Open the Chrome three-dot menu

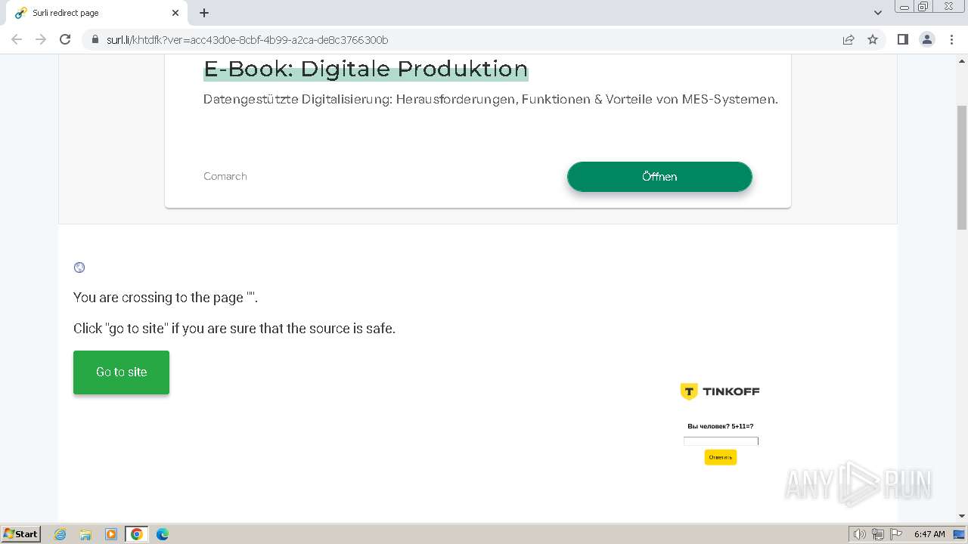click(951, 39)
